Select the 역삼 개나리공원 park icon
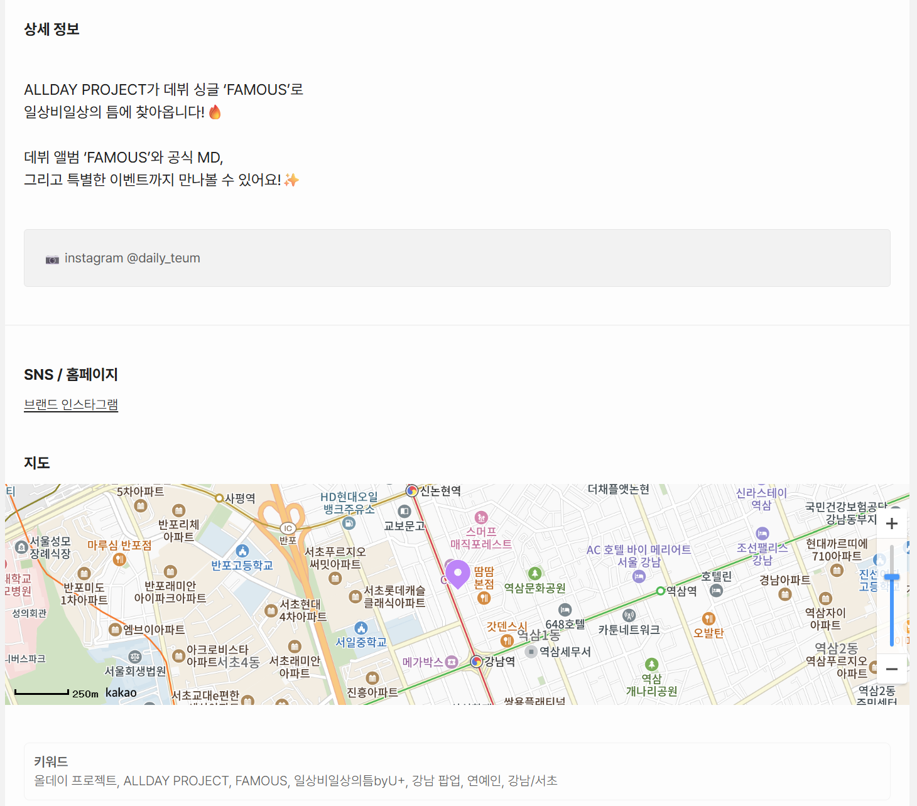 652,664
